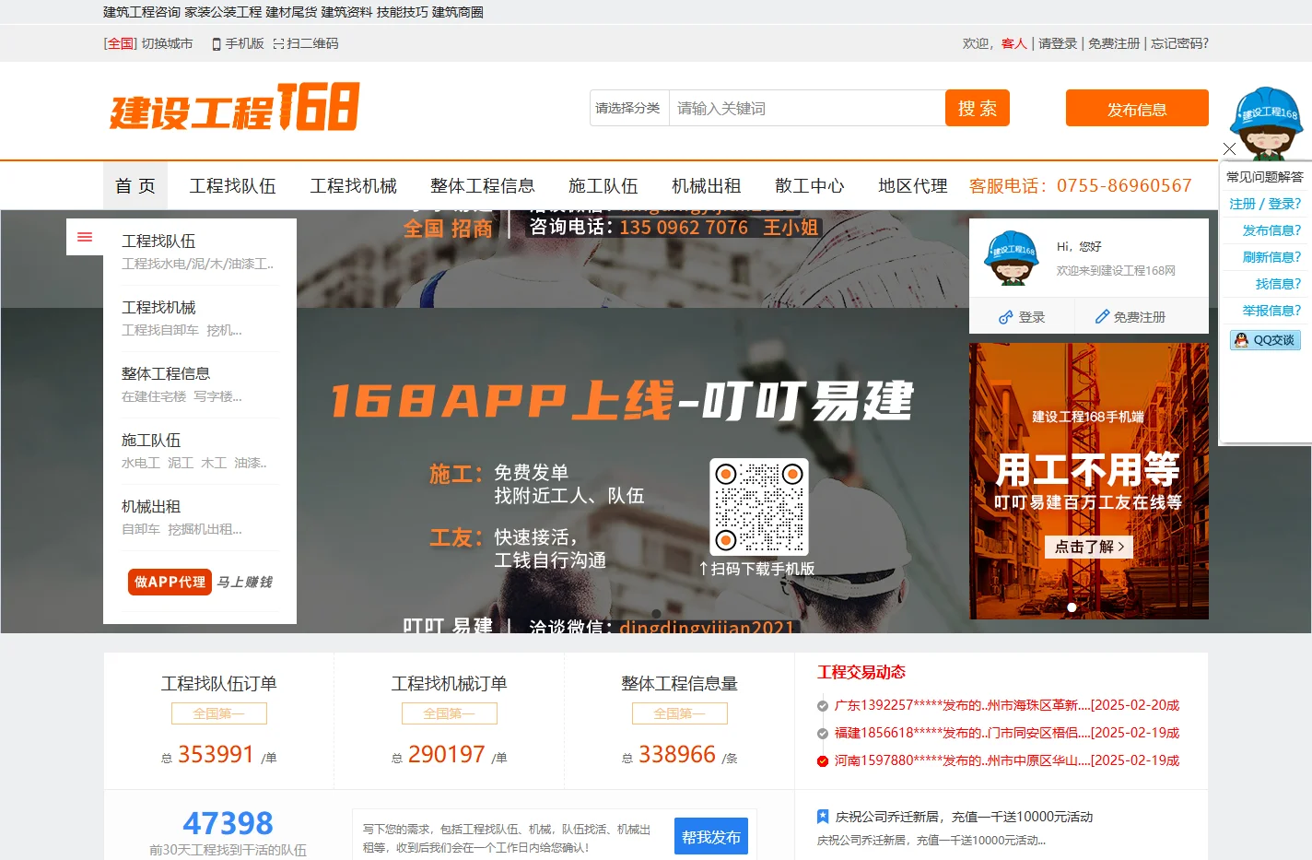Click the red status icon before 河南1597880 entry
Screen dimensions: 1312x860
[823, 761]
